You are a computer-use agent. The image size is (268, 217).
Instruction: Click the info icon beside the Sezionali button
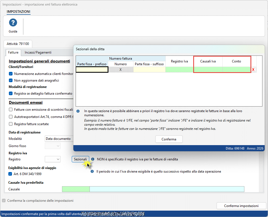93,159
